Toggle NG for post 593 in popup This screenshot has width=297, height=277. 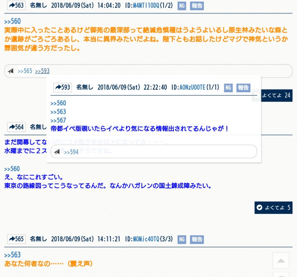click(x=228, y=87)
